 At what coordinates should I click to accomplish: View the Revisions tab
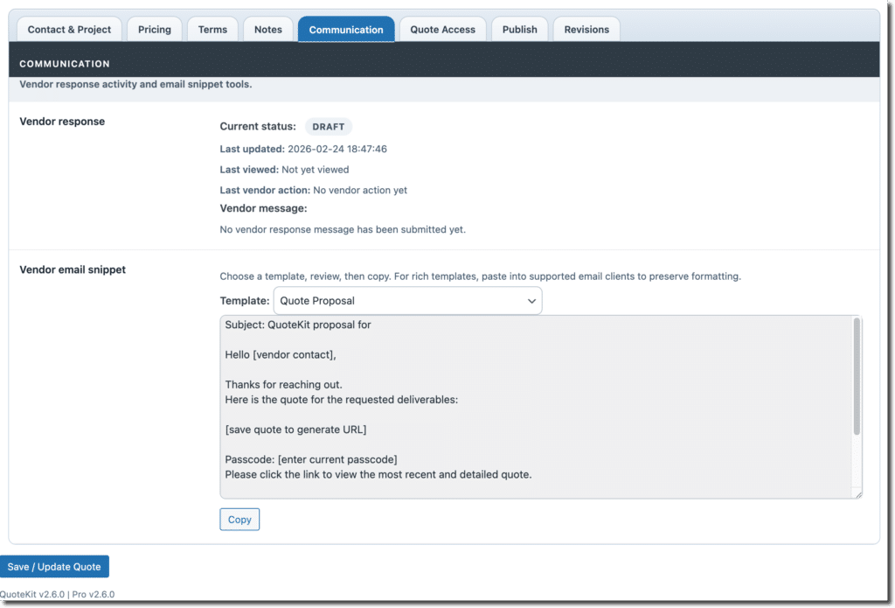[586, 30]
